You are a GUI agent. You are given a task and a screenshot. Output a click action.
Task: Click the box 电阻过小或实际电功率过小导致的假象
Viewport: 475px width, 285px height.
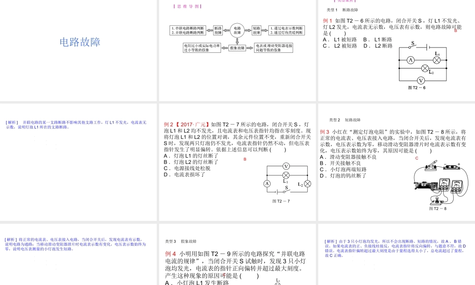(202, 48)
